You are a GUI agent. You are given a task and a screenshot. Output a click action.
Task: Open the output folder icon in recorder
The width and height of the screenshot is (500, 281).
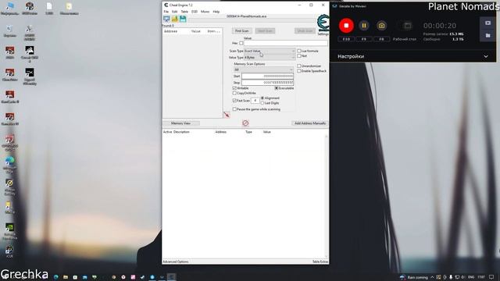[487, 35]
